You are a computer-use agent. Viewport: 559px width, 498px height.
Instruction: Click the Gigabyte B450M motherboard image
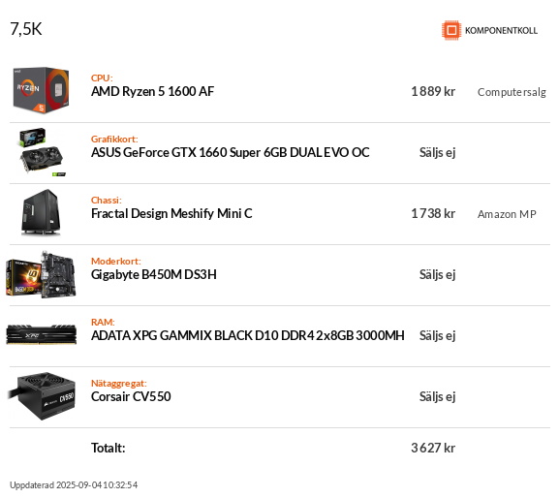[41, 274]
